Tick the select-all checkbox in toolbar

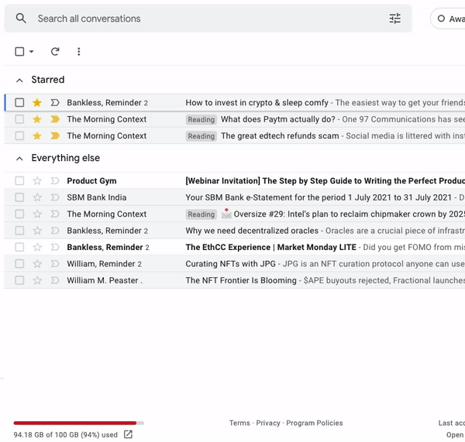(x=19, y=52)
